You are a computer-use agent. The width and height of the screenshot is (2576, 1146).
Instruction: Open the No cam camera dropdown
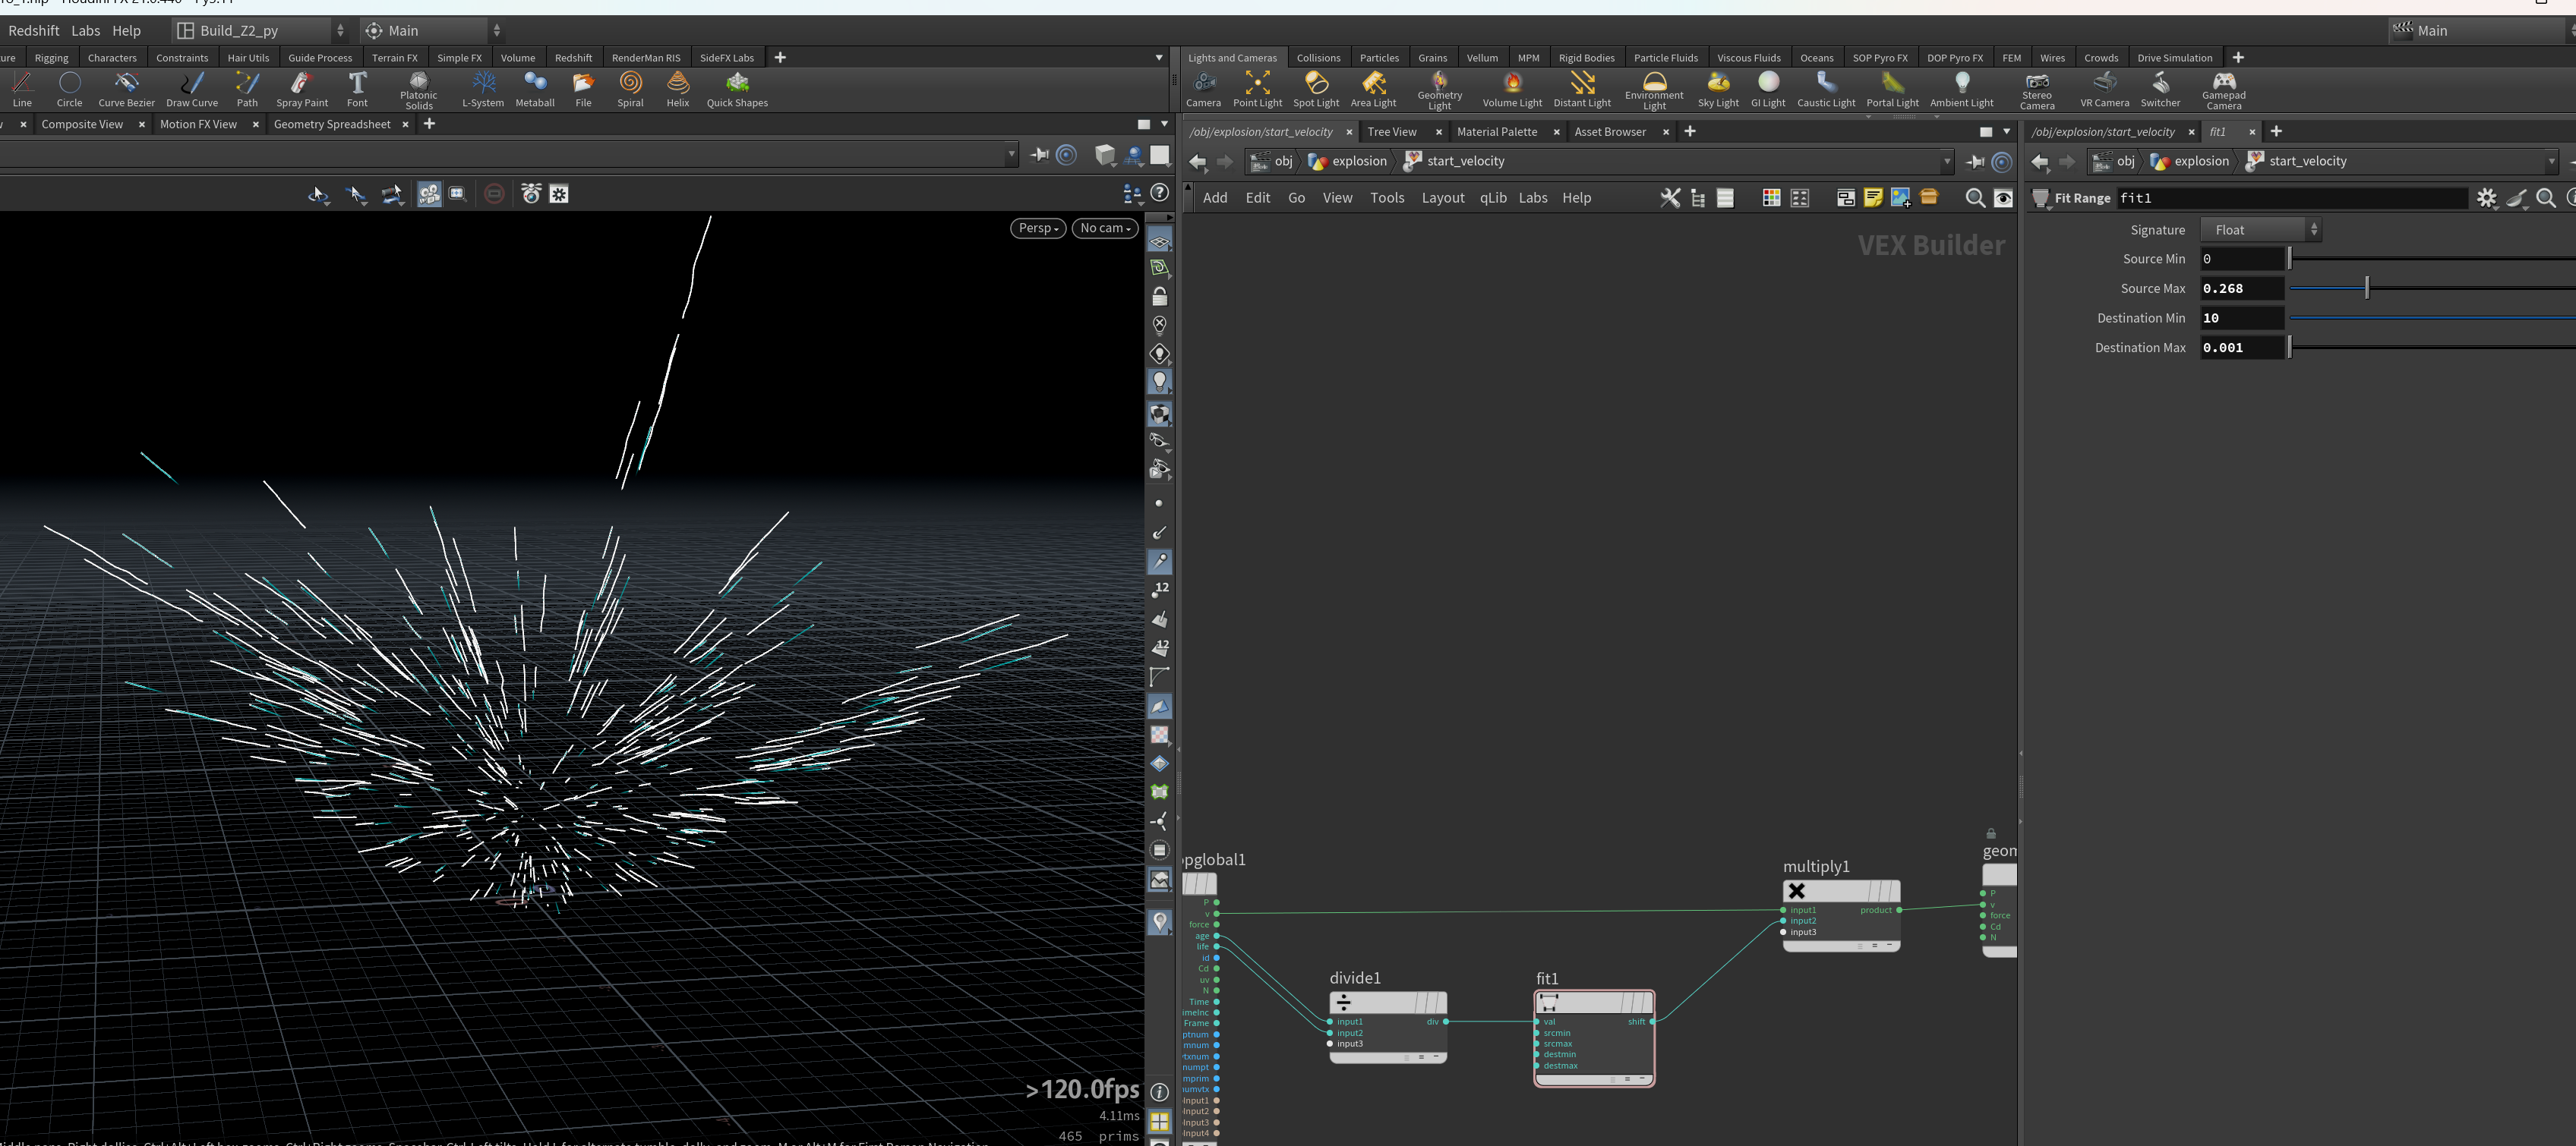point(1105,228)
